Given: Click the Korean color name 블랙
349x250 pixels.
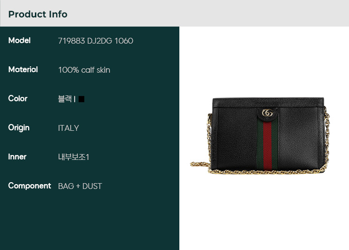Looking at the screenshot, I should click(x=65, y=99).
